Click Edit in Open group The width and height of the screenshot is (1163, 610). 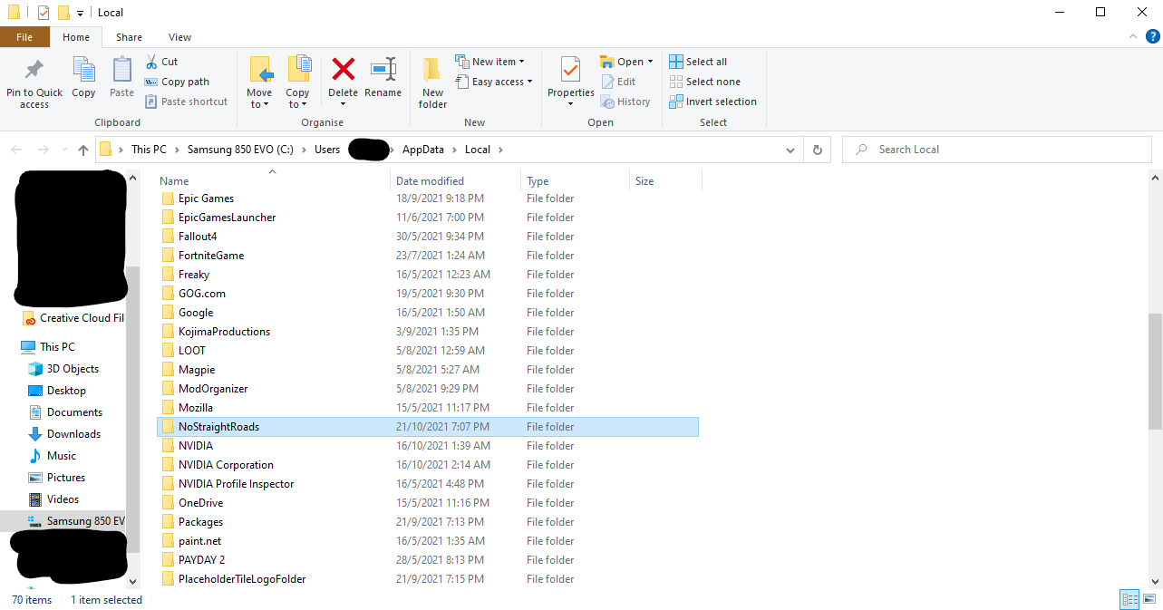(x=617, y=82)
